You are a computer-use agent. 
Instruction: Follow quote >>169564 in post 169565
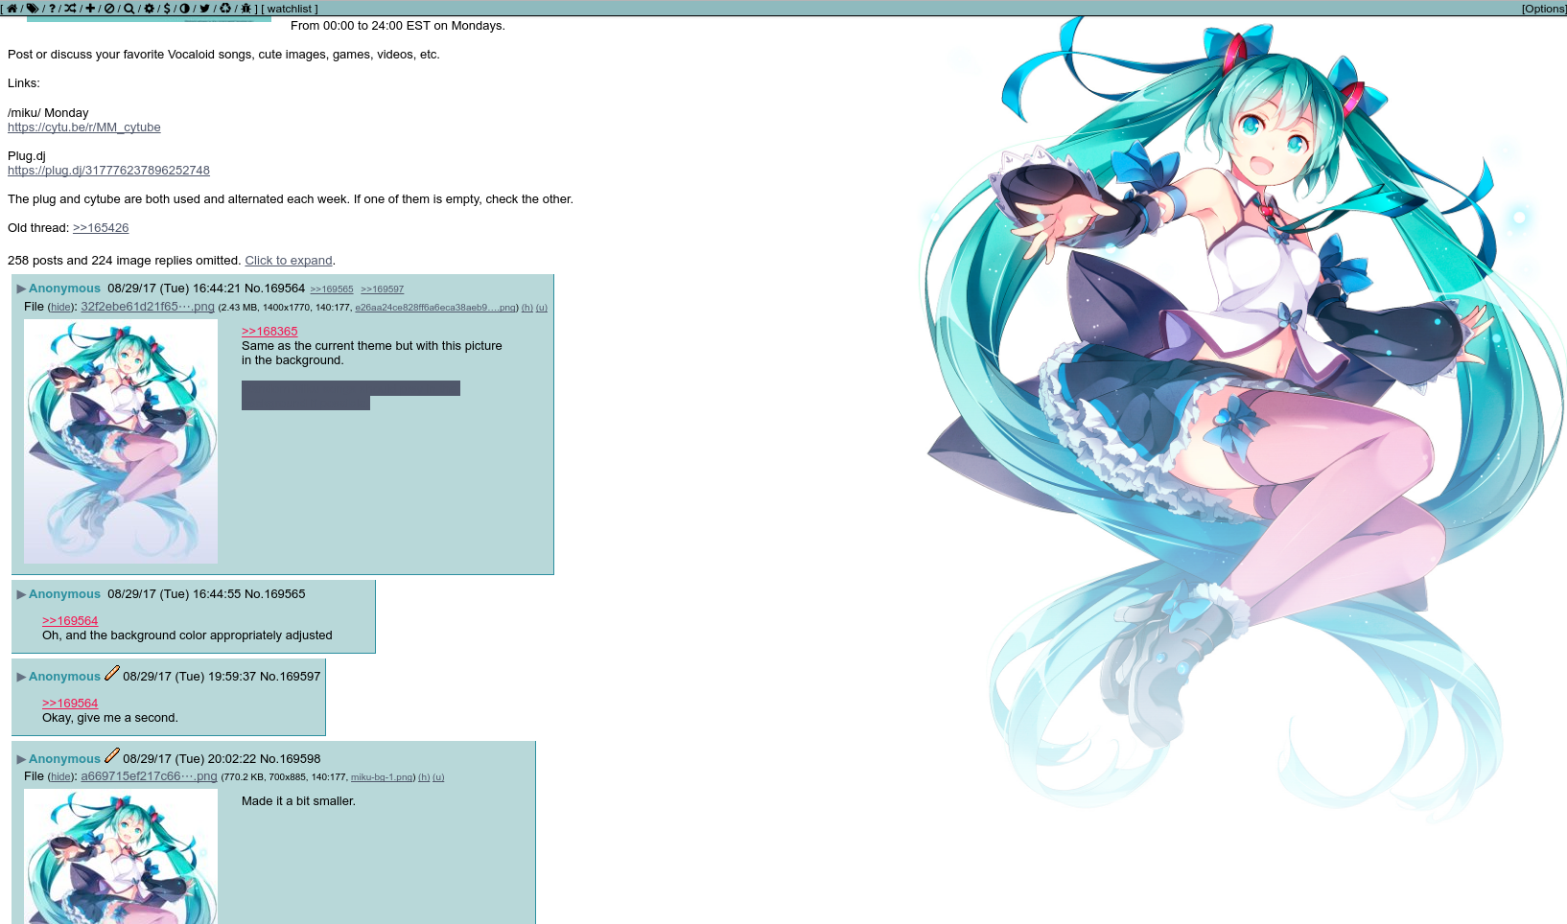click(x=70, y=621)
